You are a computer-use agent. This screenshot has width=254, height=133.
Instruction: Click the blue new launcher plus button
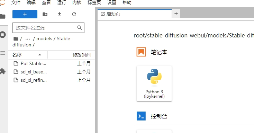(25, 14)
